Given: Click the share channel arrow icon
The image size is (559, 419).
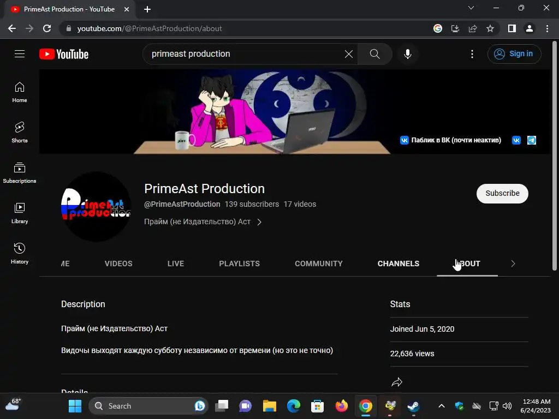Looking at the screenshot, I should click(x=397, y=382).
